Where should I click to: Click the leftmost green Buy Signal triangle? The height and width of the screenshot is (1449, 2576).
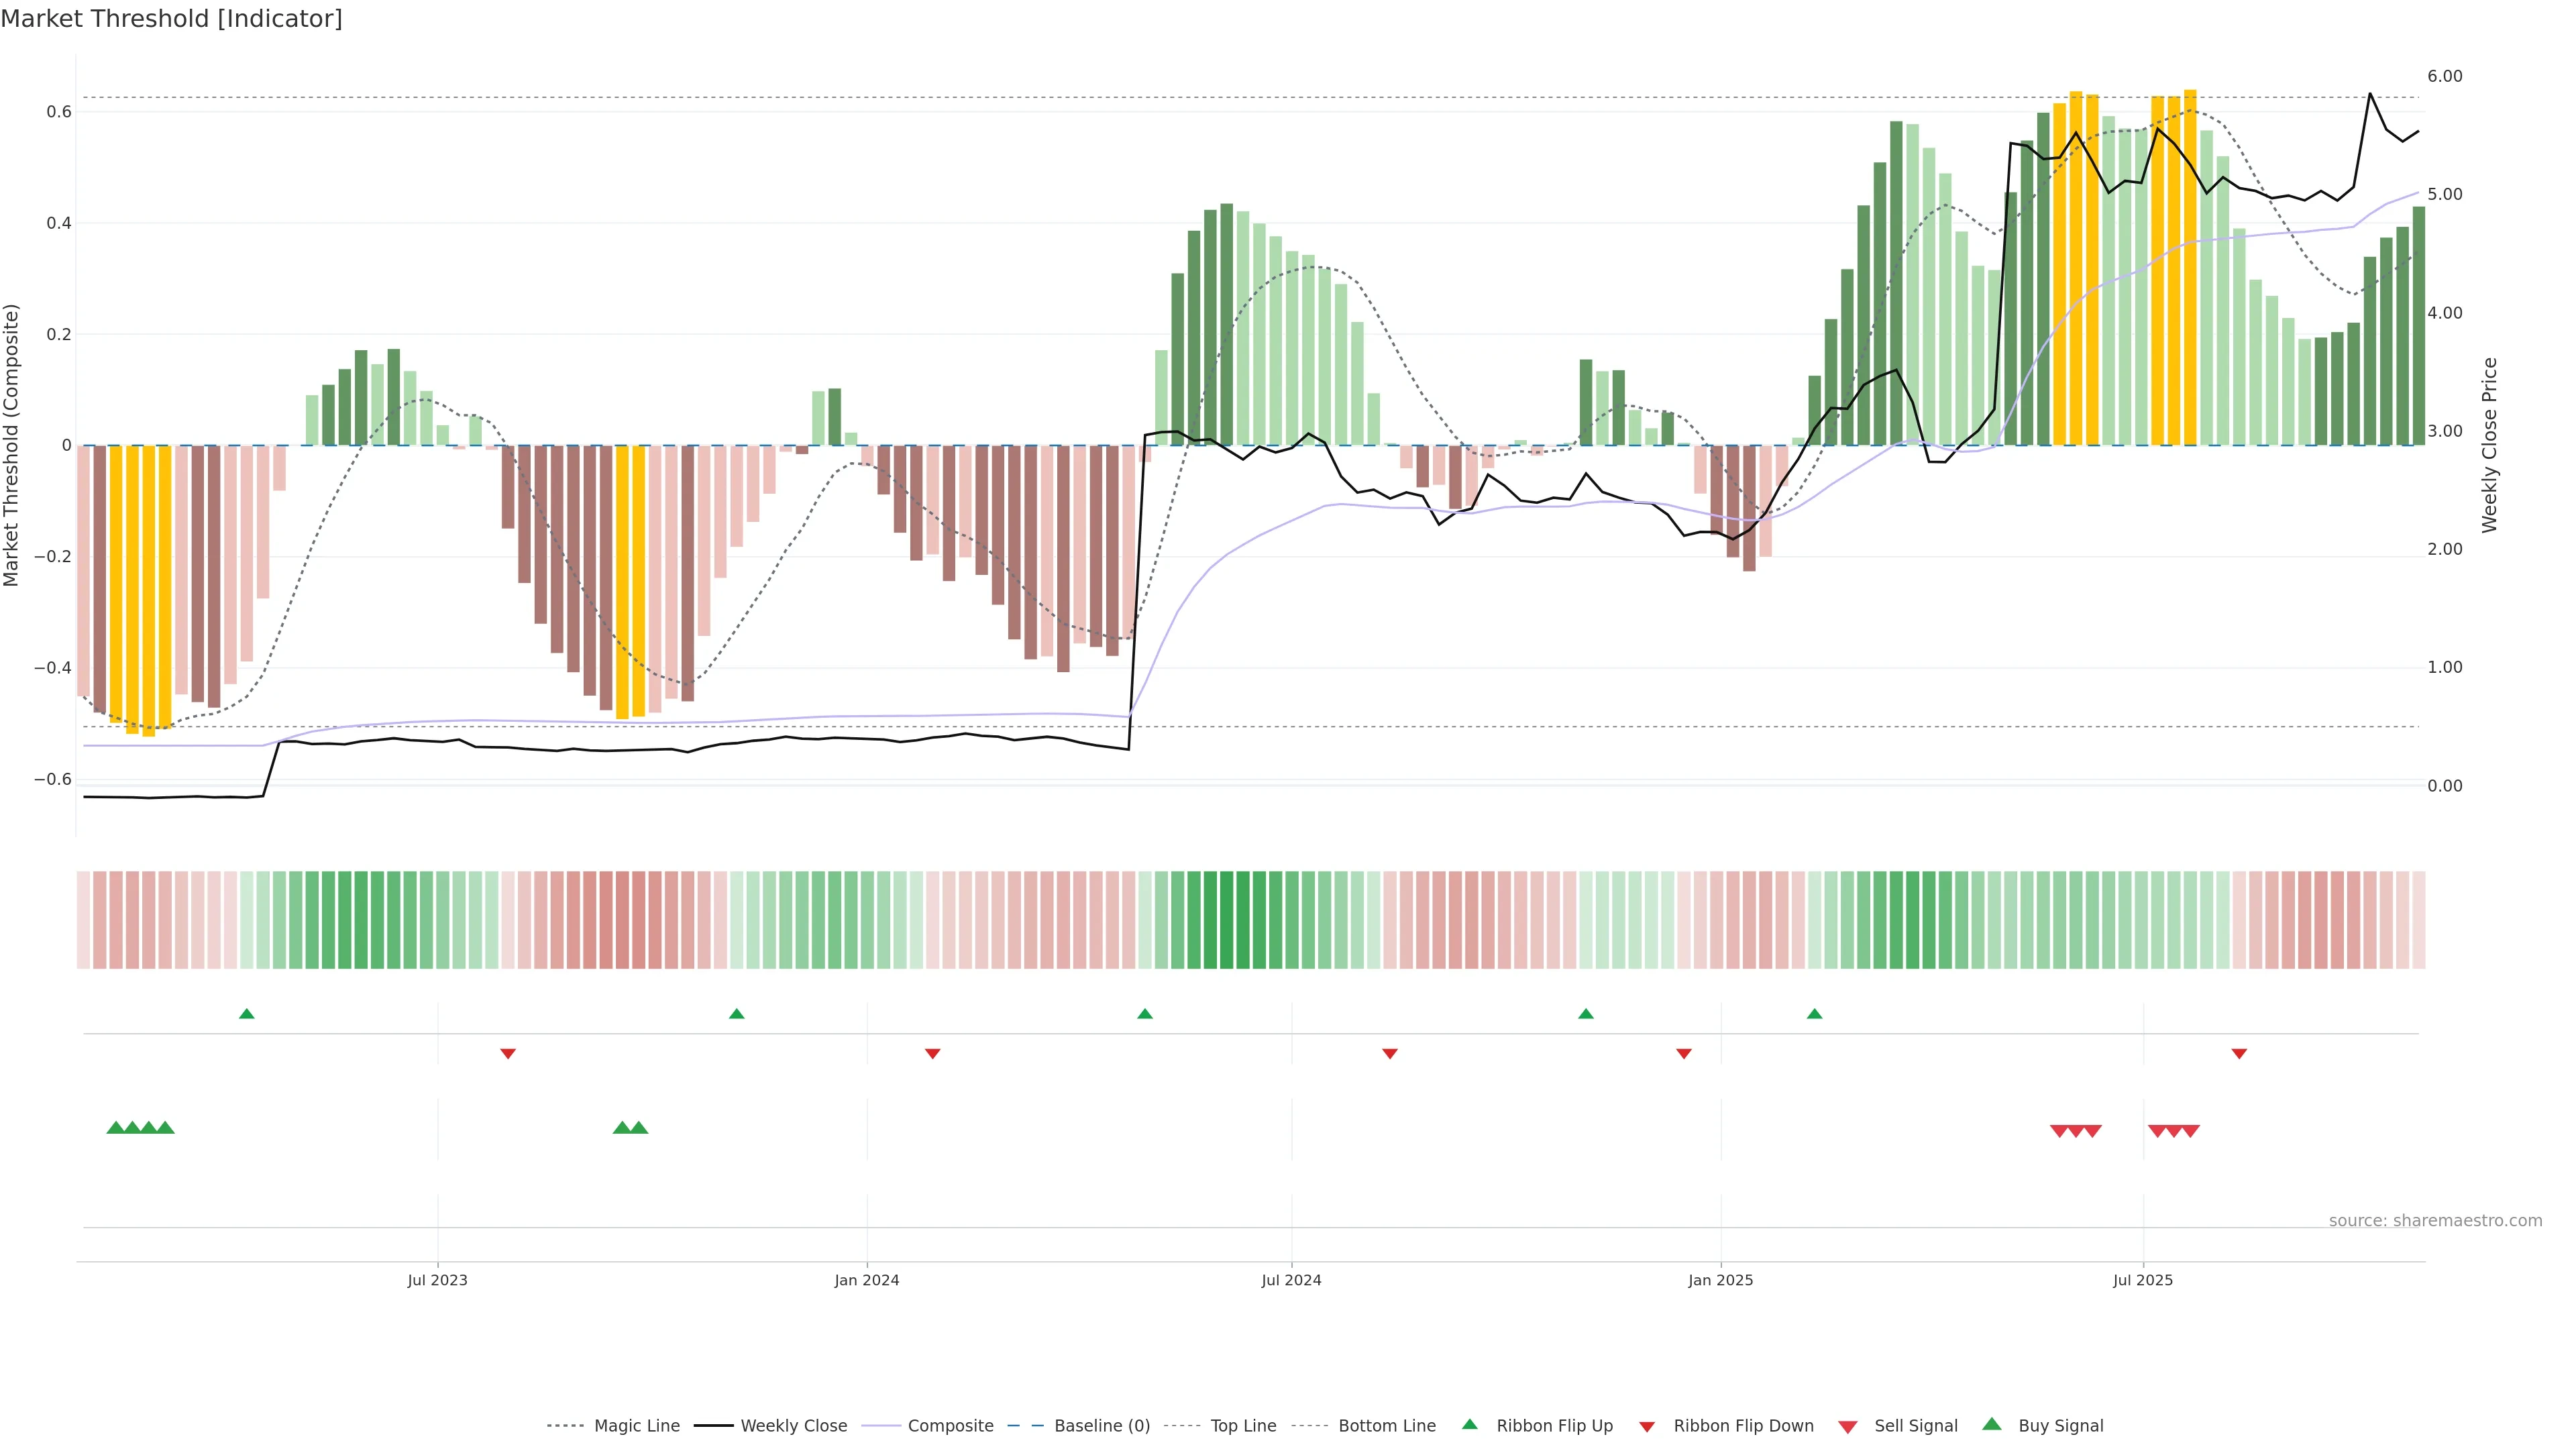[115, 1128]
